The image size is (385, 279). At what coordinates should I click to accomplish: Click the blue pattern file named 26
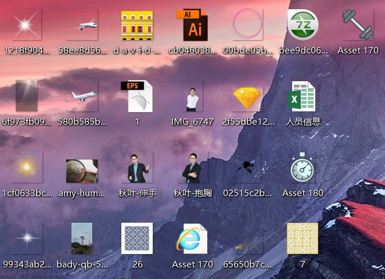tap(137, 239)
